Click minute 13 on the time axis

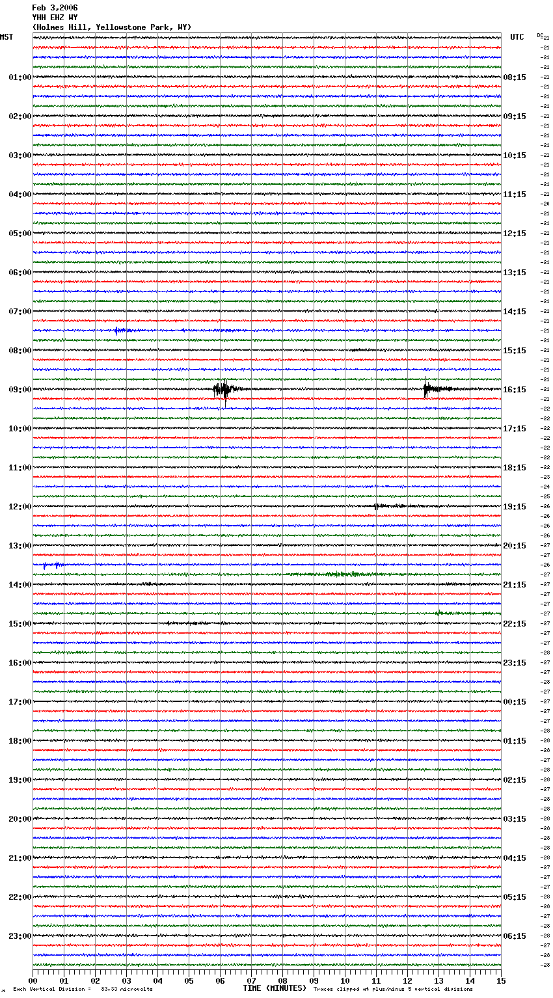pyautogui.click(x=438, y=980)
